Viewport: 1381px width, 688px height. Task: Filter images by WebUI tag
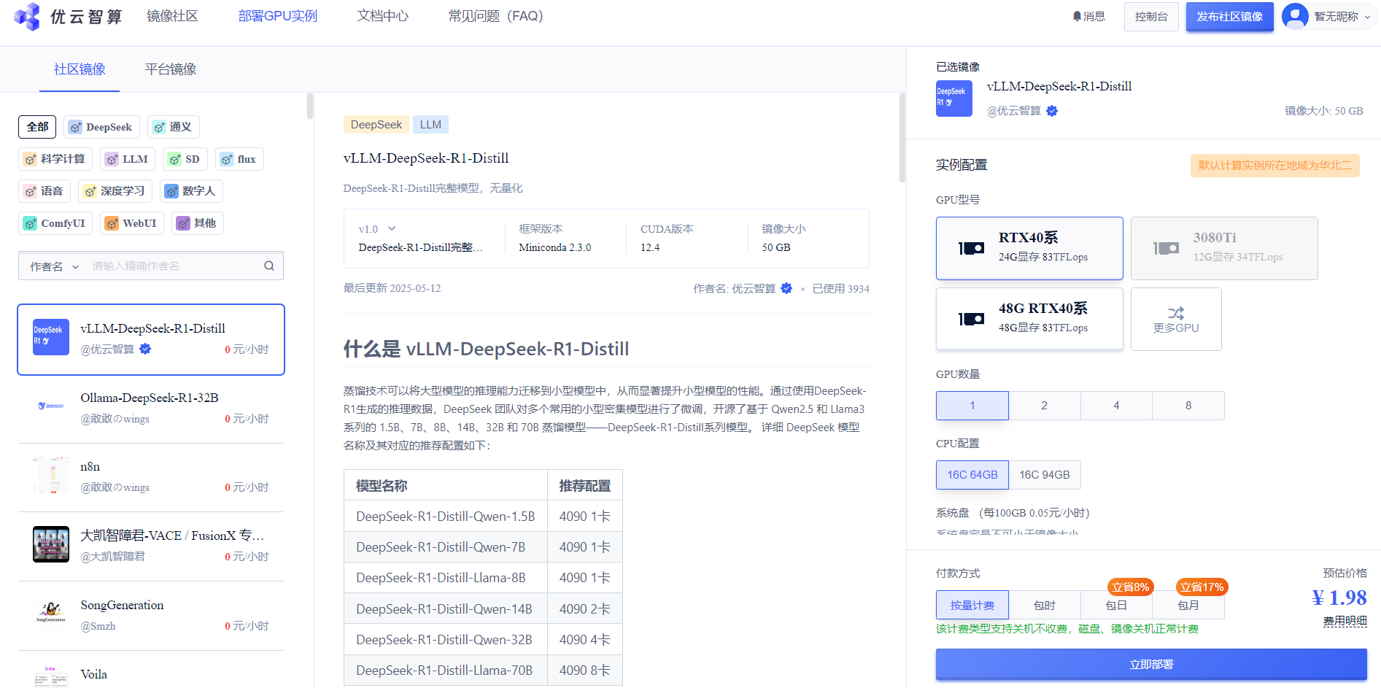(x=132, y=223)
